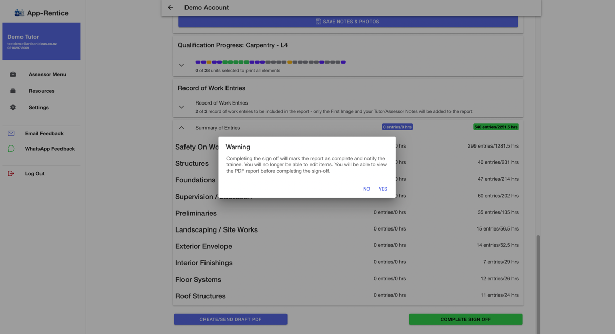615x334 pixels.
Task: Expand the Record of Work Entries chevron
Action: pyautogui.click(x=181, y=107)
